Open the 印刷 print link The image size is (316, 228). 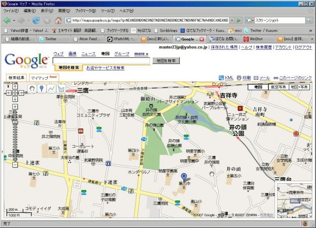[246, 78]
